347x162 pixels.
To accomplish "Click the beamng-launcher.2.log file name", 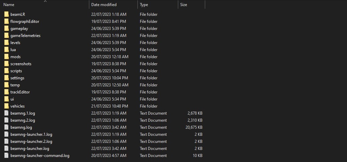I will [x=31, y=141].
